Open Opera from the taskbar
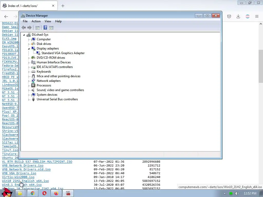 [44, 193]
